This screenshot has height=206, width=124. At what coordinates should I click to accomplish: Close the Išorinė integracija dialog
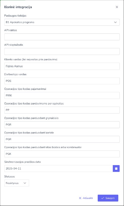117,7
